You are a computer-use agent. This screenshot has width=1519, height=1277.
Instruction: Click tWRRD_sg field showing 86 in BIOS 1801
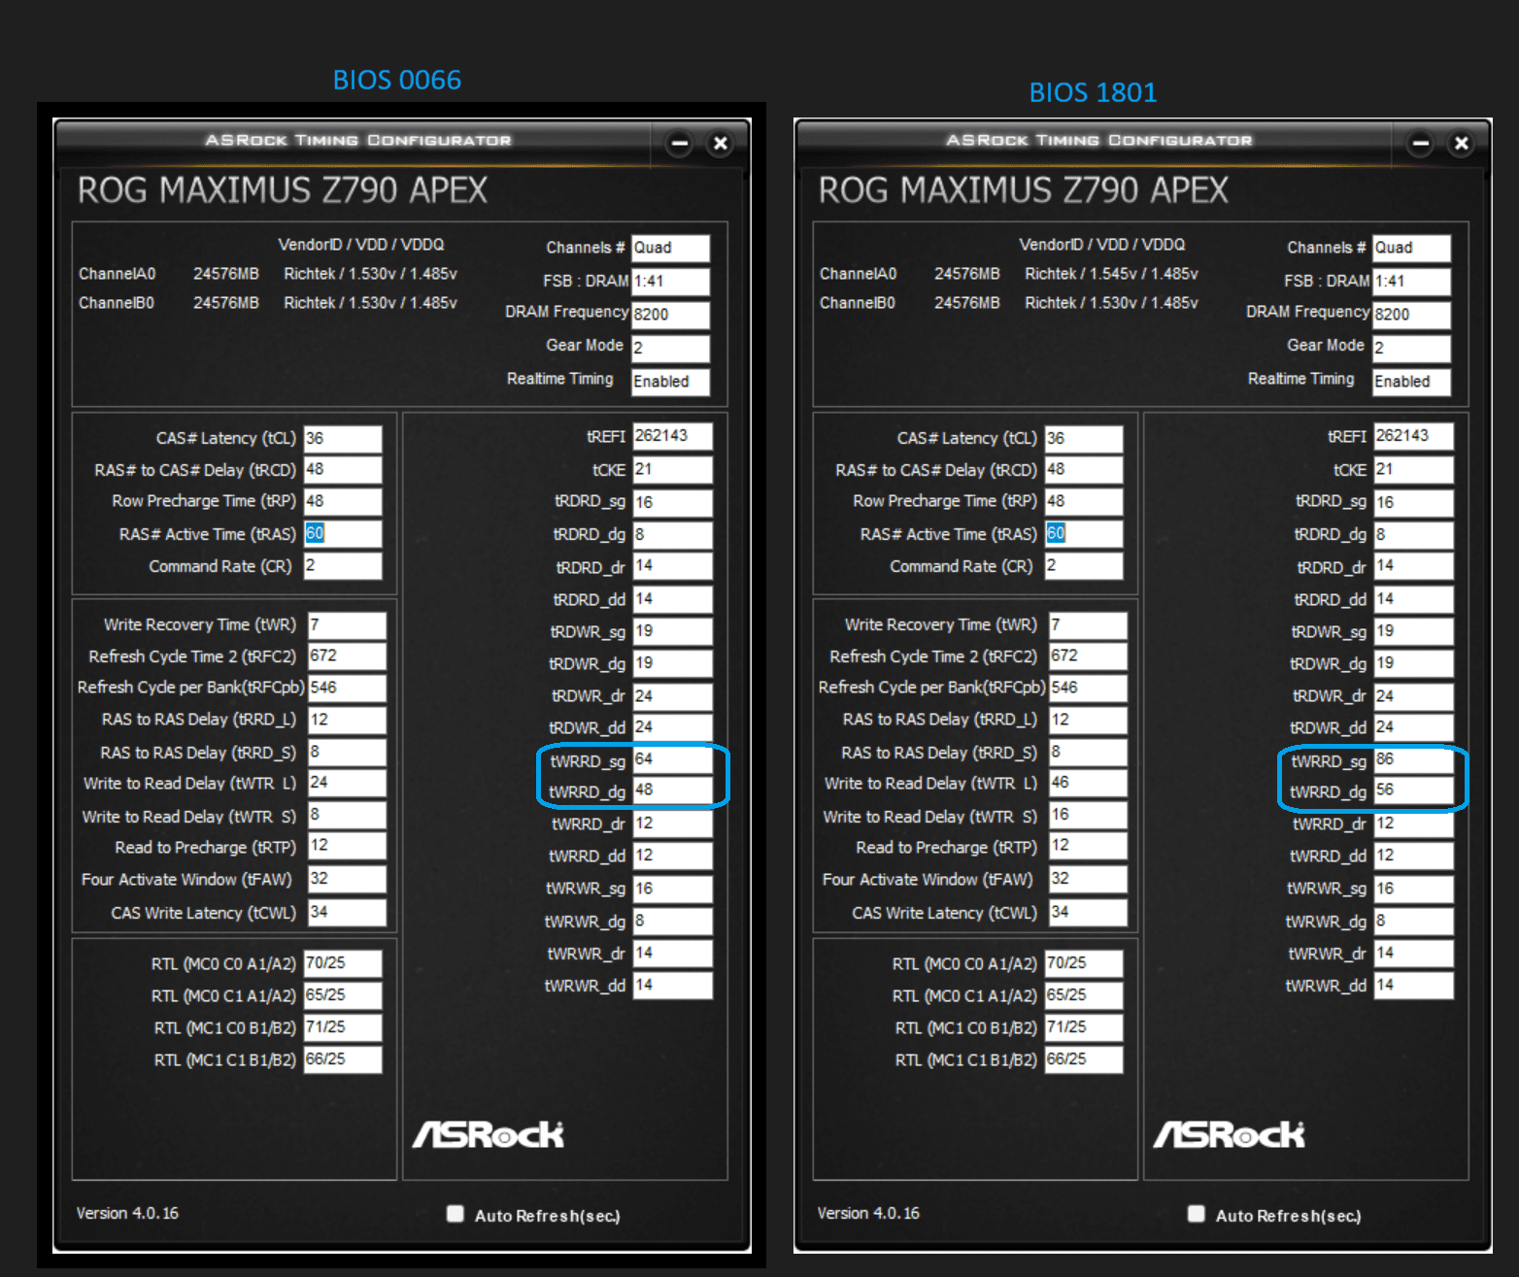[x=1413, y=759]
